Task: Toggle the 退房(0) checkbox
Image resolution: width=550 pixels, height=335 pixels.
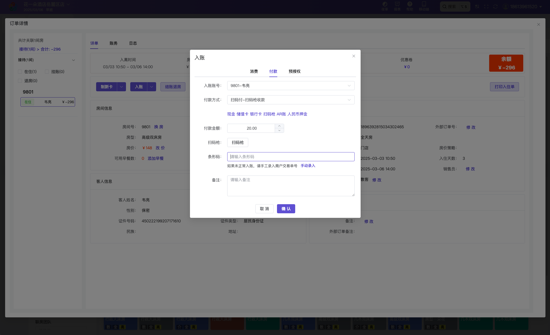Action: tap(20, 81)
